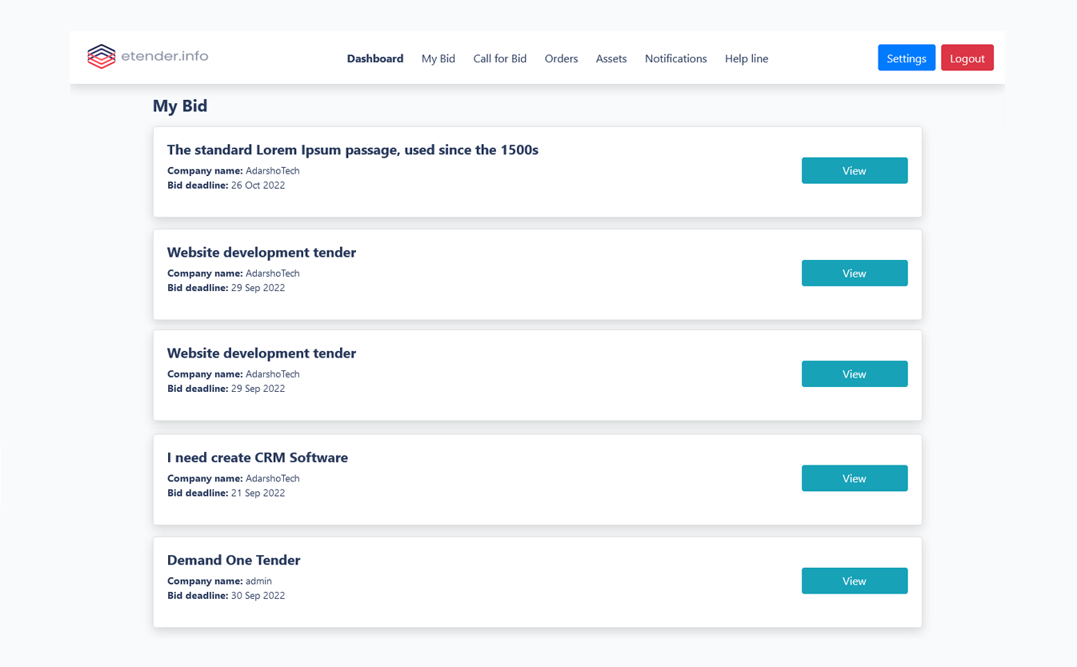Click the deadline '21 Sep 2022'
This screenshot has height=667, width=1077.
pyautogui.click(x=258, y=493)
